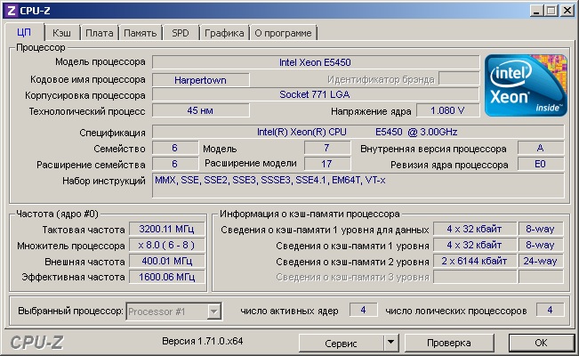Click the logical processors count field
Screen dimensions: 579x356
tap(551, 310)
